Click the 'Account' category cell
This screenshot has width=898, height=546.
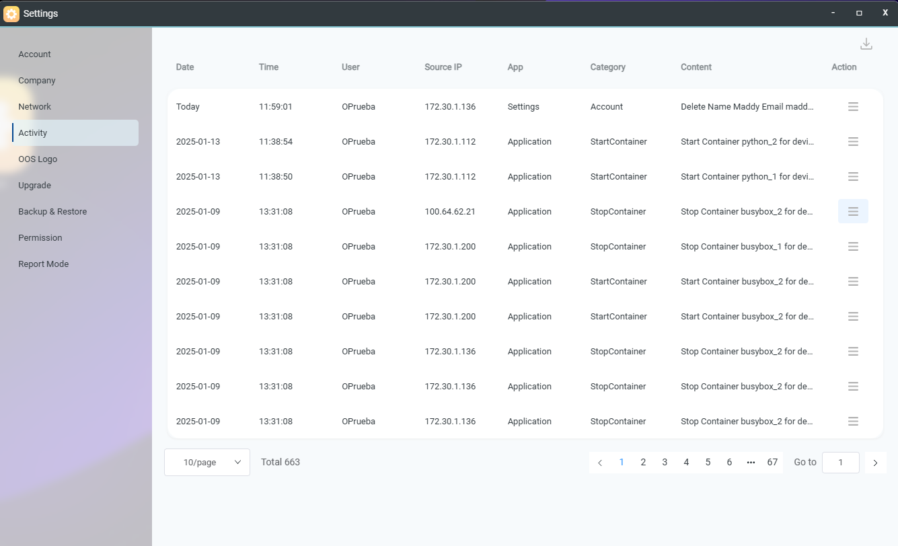click(607, 106)
